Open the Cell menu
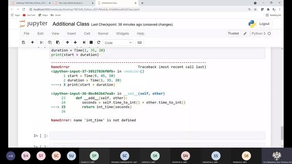The width and height of the screenshot is (292, 164). click(87, 33)
